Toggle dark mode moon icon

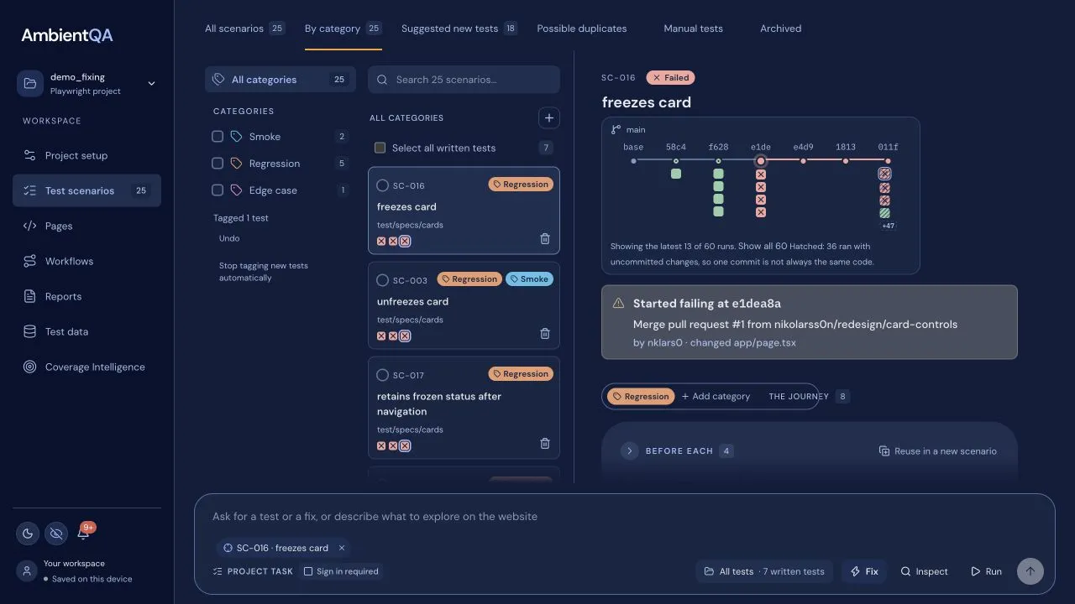point(28,533)
